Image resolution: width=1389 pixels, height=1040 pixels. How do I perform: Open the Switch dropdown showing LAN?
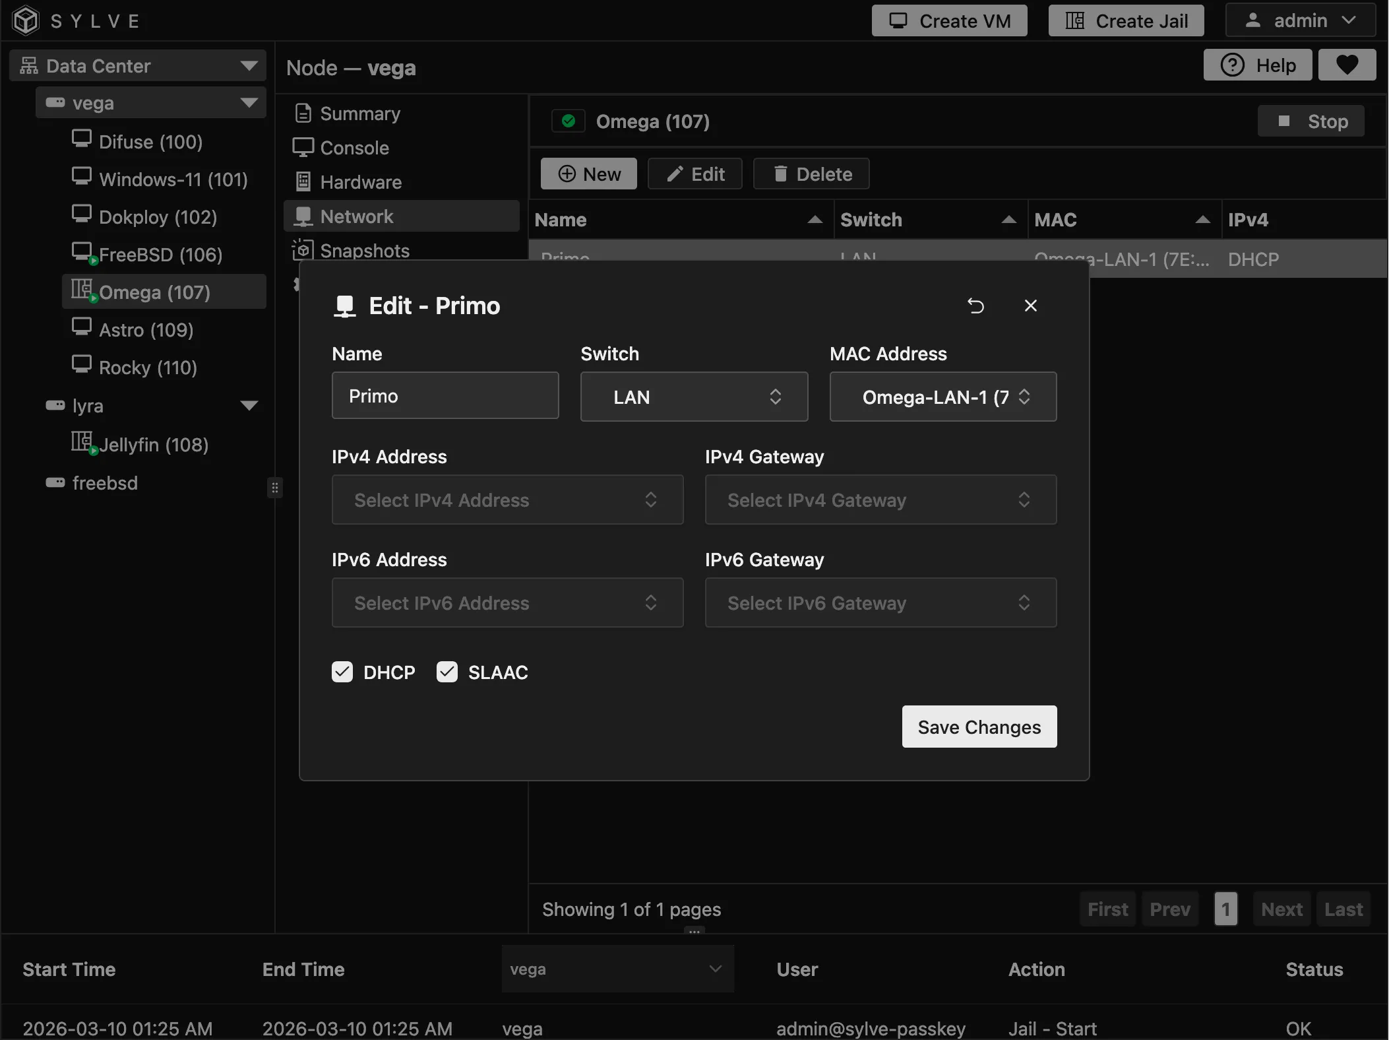pos(693,397)
